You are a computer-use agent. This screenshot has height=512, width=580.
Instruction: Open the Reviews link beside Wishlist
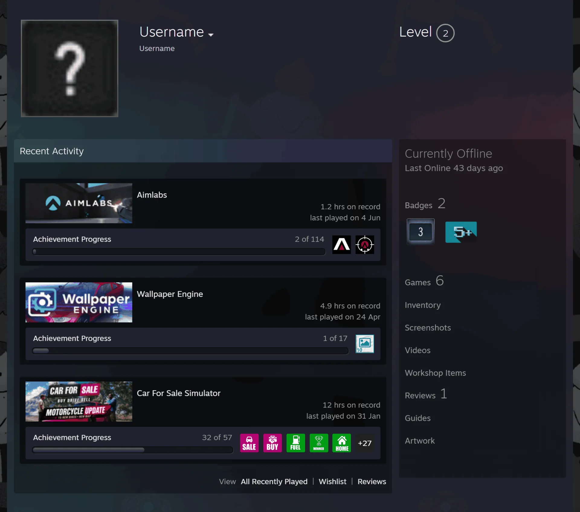pyautogui.click(x=372, y=481)
